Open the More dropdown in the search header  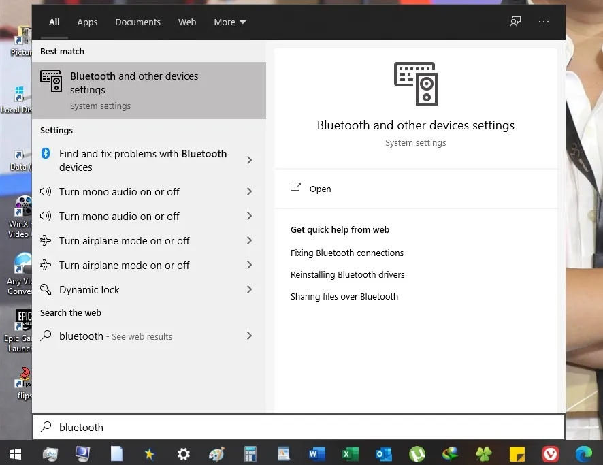coord(229,22)
